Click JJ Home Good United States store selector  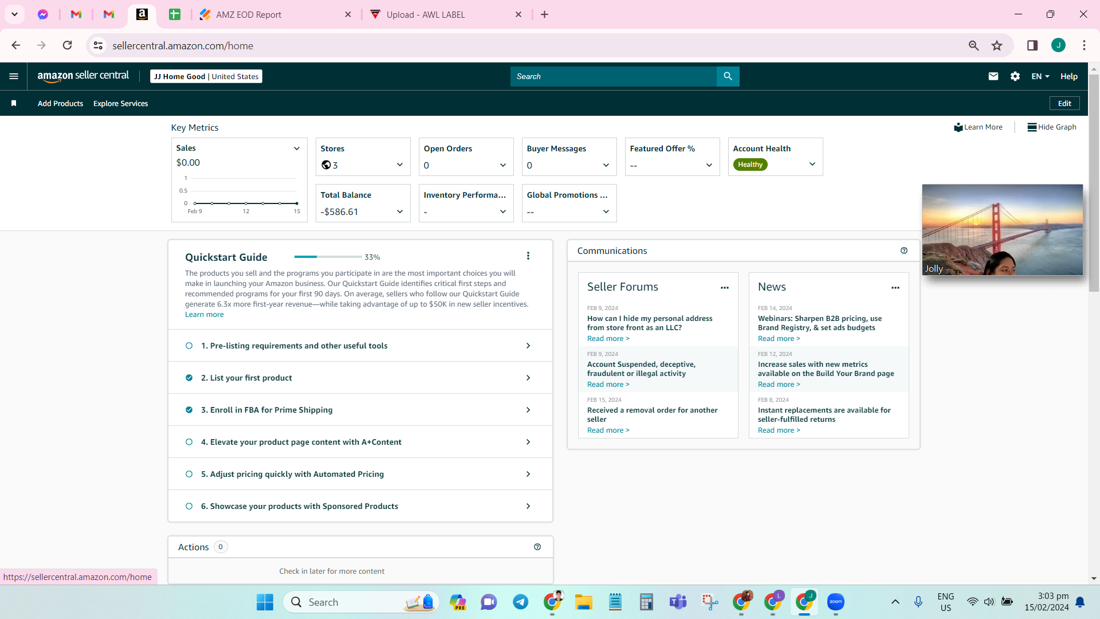tap(206, 76)
